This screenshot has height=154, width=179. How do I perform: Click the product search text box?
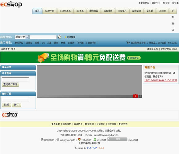tap(43, 37)
